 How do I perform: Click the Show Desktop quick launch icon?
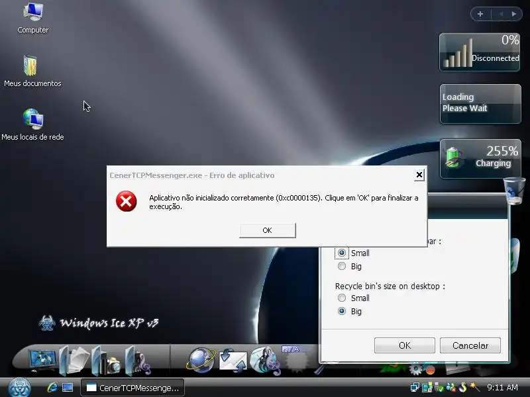tap(68, 388)
